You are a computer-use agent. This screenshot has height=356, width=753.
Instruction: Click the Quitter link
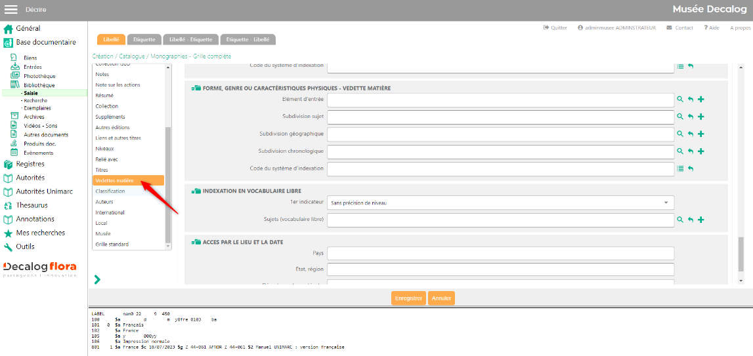click(555, 28)
